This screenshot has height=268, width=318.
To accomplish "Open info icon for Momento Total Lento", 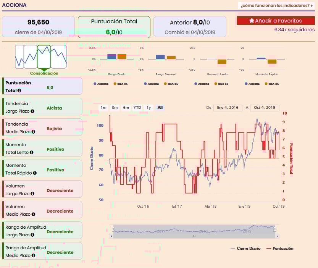I will [31, 152].
